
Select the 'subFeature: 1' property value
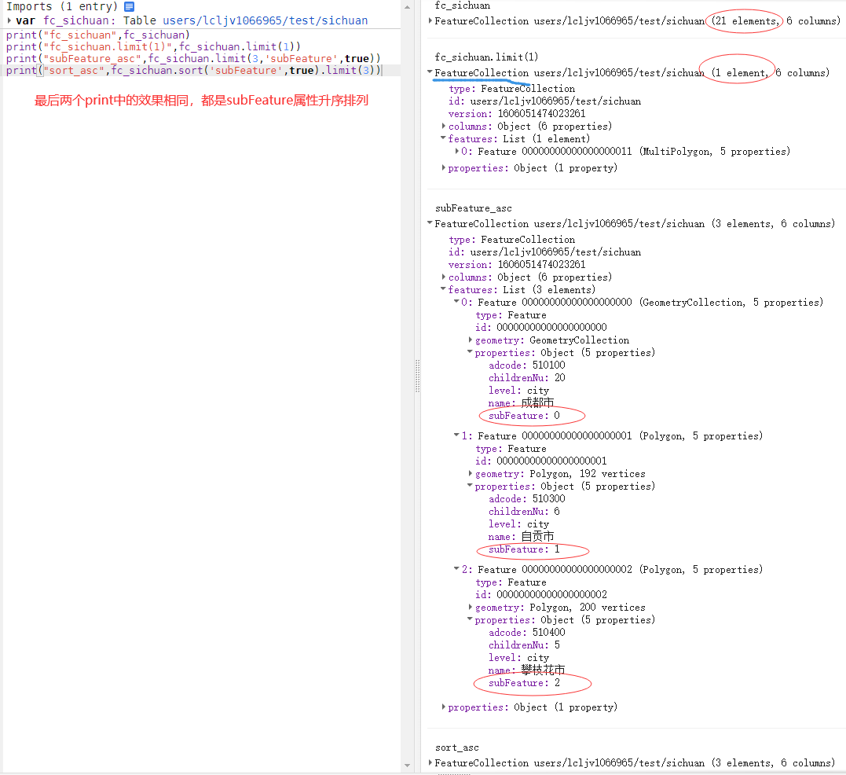524,549
